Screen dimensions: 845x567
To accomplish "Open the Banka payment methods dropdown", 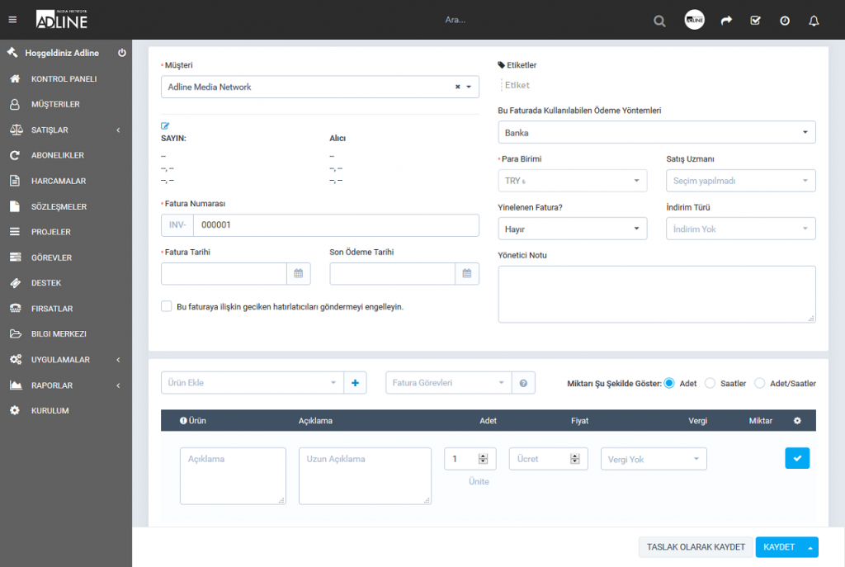I will (x=656, y=132).
